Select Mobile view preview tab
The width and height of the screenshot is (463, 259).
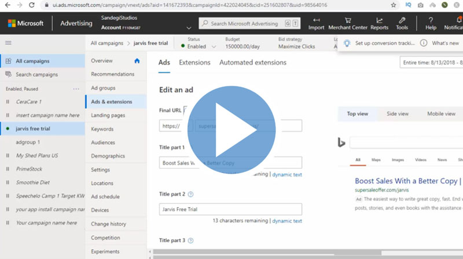tap(441, 114)
